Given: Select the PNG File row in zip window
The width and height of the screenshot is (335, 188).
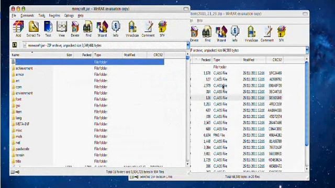Looking at the screenshot, I should click(x=237, y=135).
